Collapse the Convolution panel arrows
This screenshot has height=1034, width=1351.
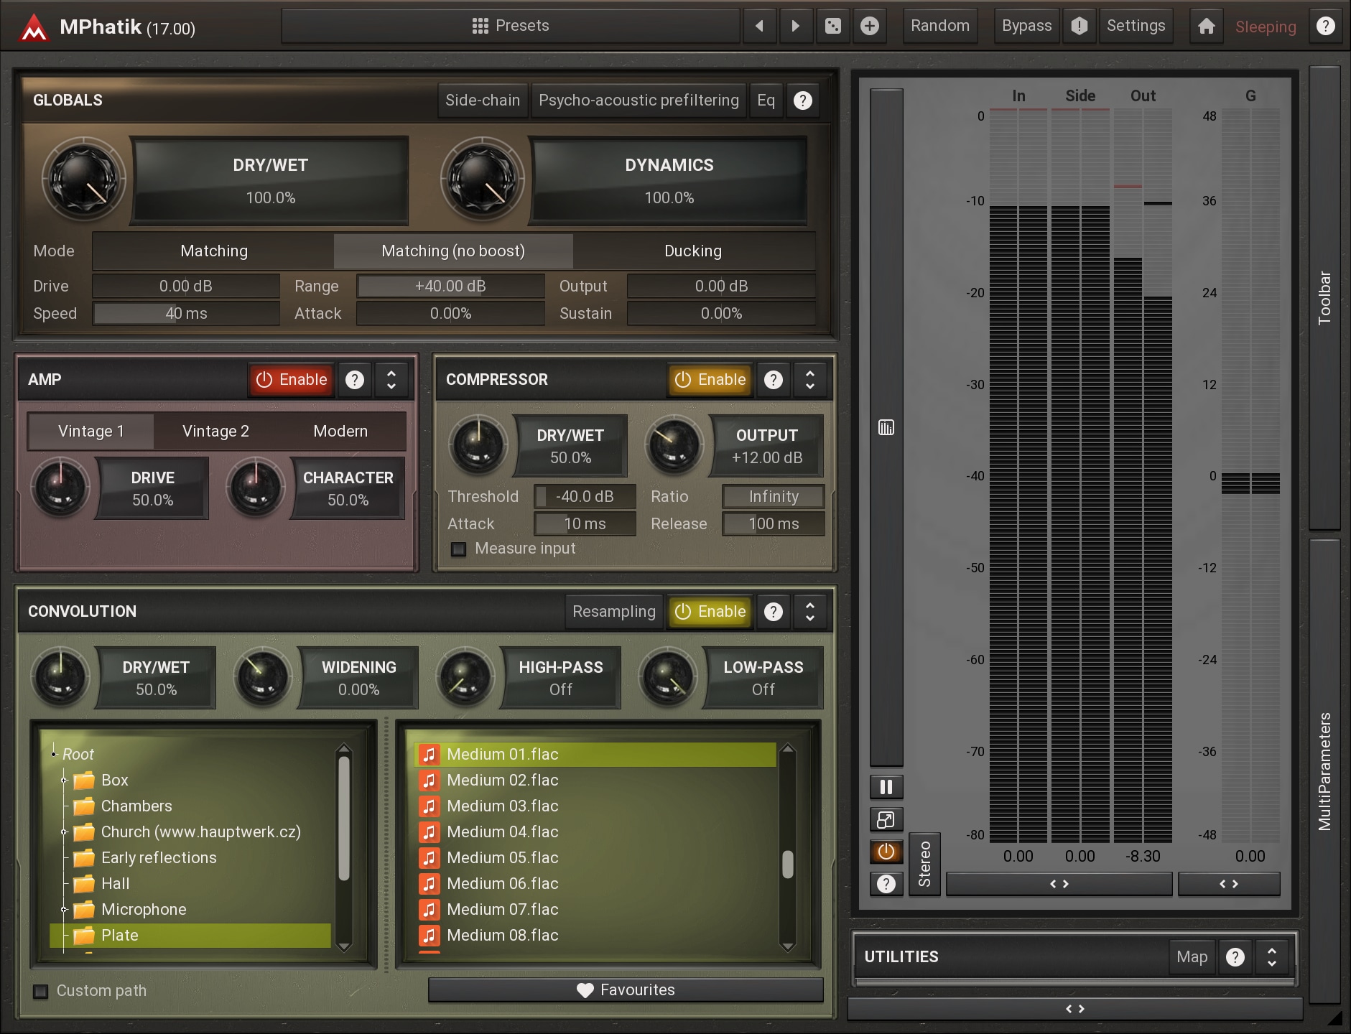[810, 612]
